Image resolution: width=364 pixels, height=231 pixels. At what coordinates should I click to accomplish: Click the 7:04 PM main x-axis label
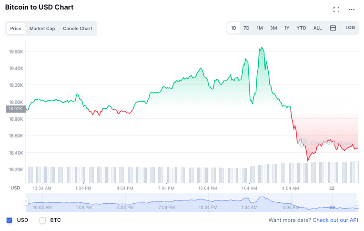(x=166, y=188)
